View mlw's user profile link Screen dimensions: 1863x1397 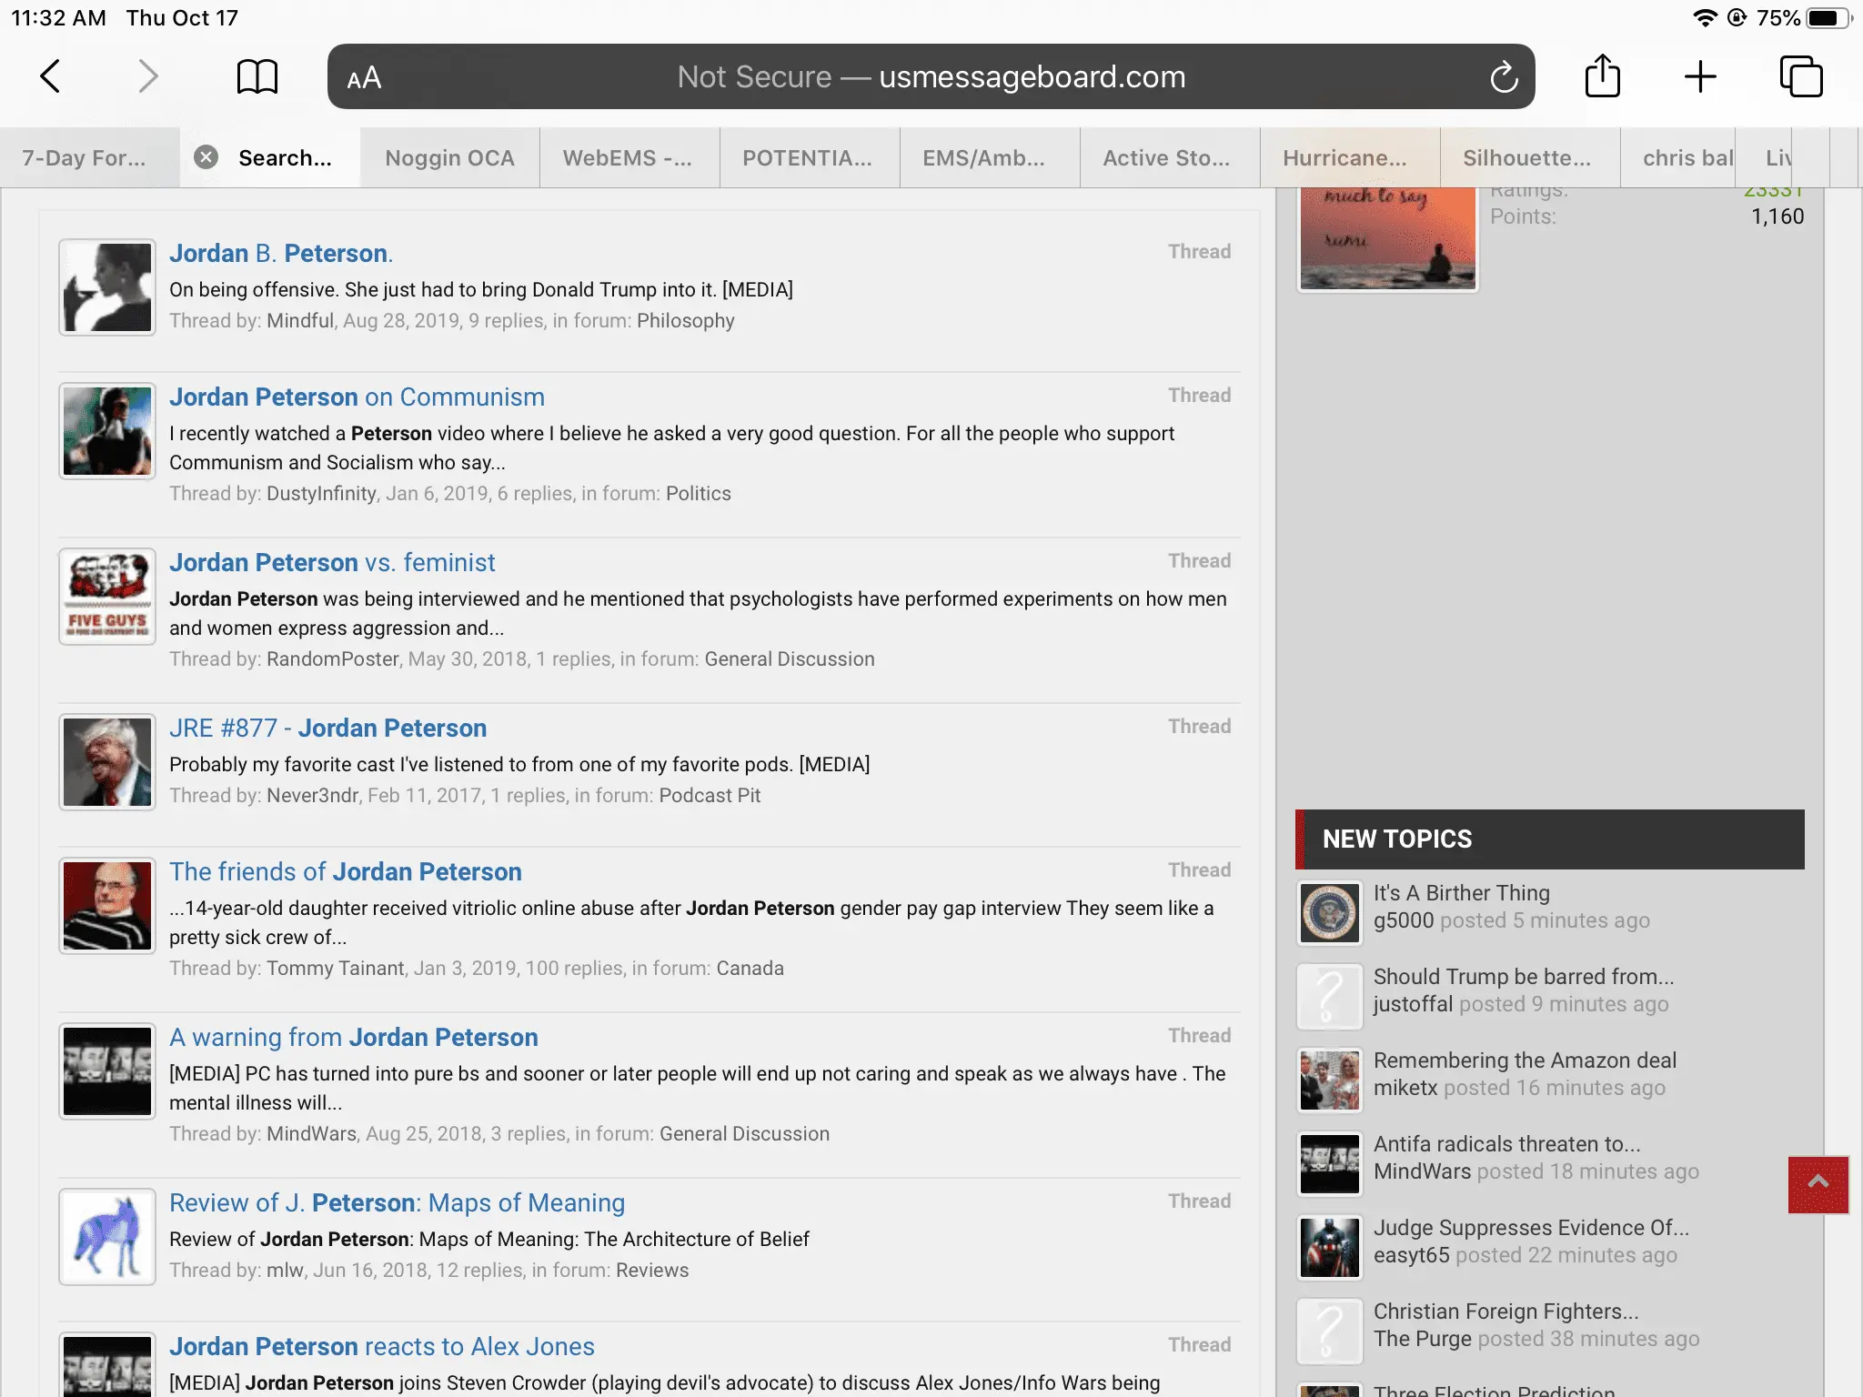coord(285,1270)
